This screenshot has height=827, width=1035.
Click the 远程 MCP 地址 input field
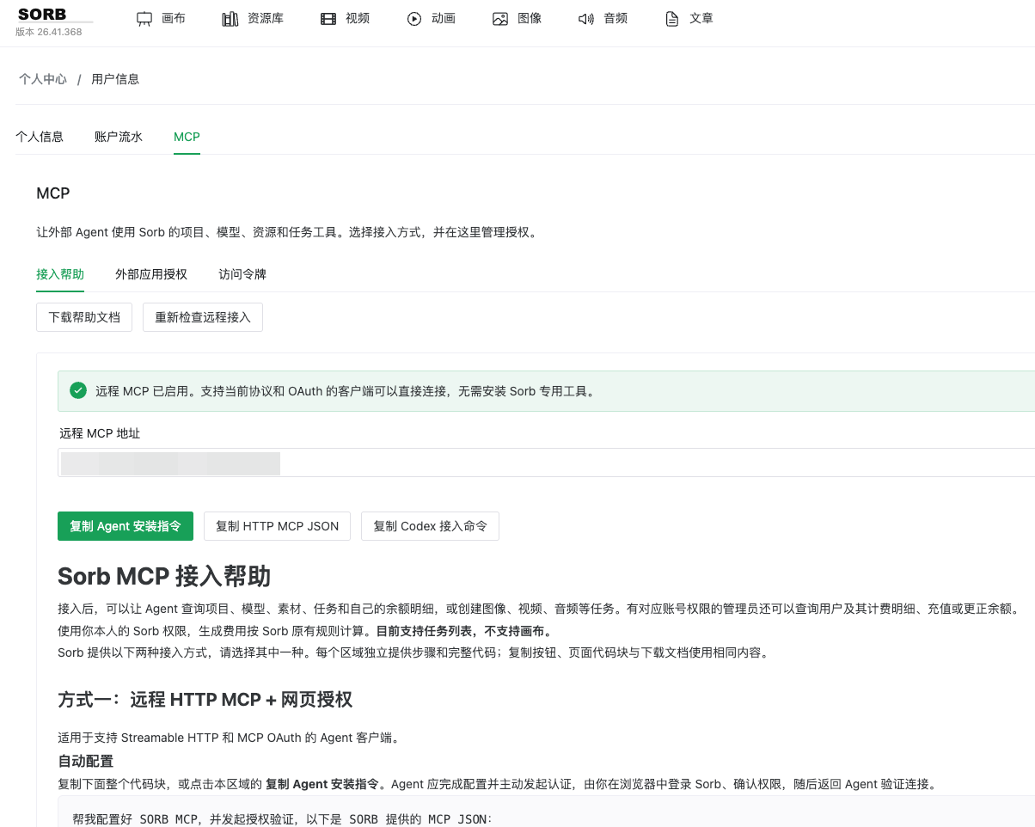click(547, 463)
